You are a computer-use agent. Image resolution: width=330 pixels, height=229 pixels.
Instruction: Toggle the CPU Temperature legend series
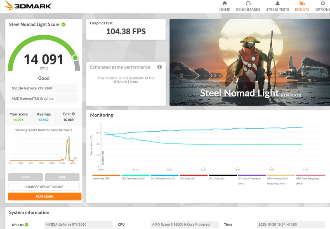[133, 179]
